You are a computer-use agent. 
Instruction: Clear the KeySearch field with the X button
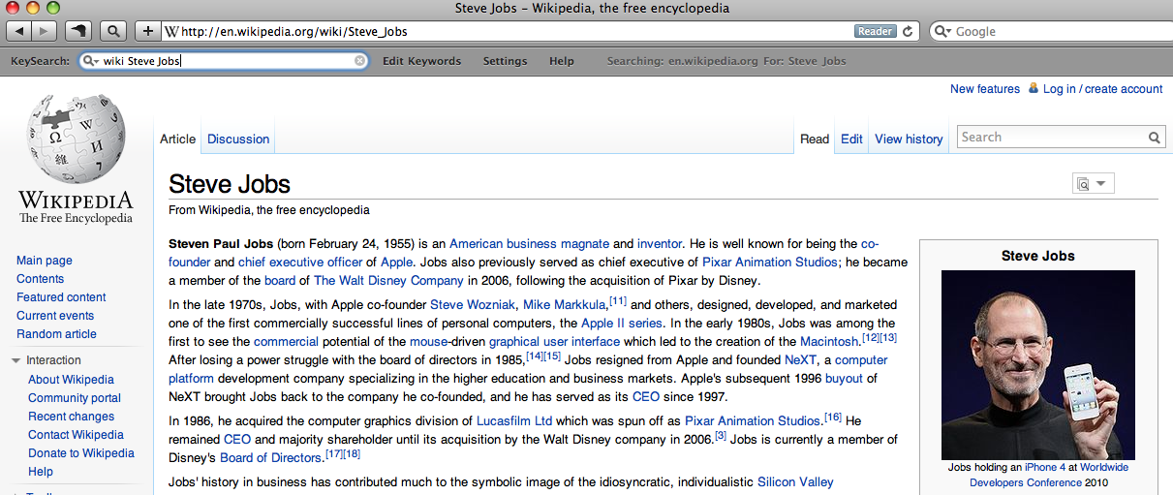(x=359, y=60)
